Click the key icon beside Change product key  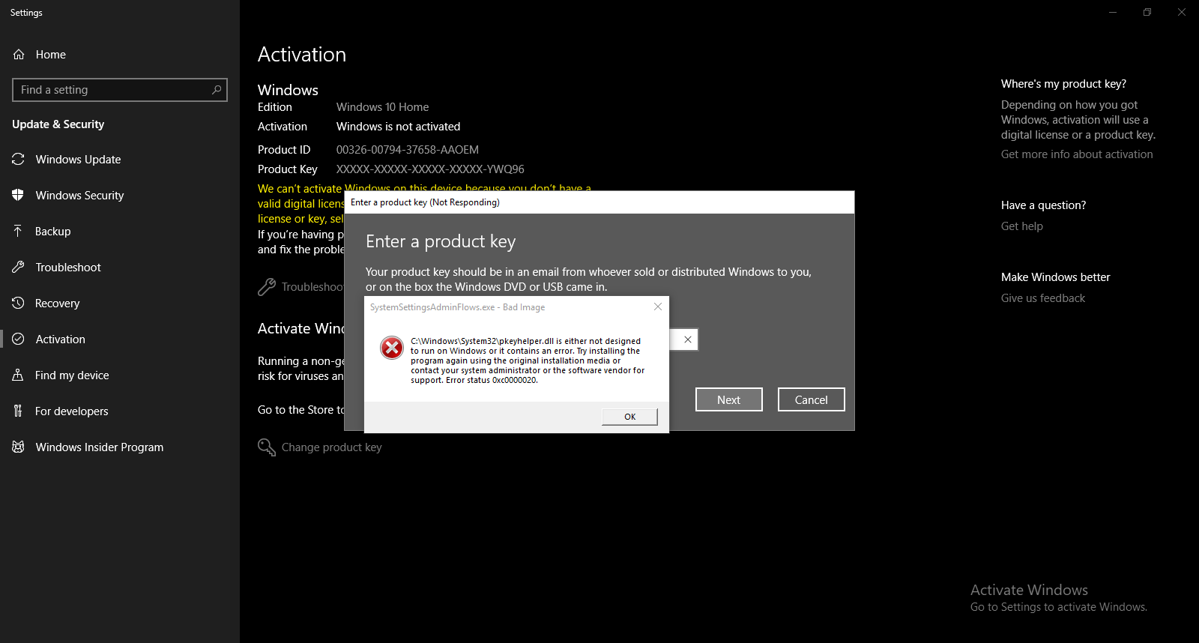pos(267,447)
